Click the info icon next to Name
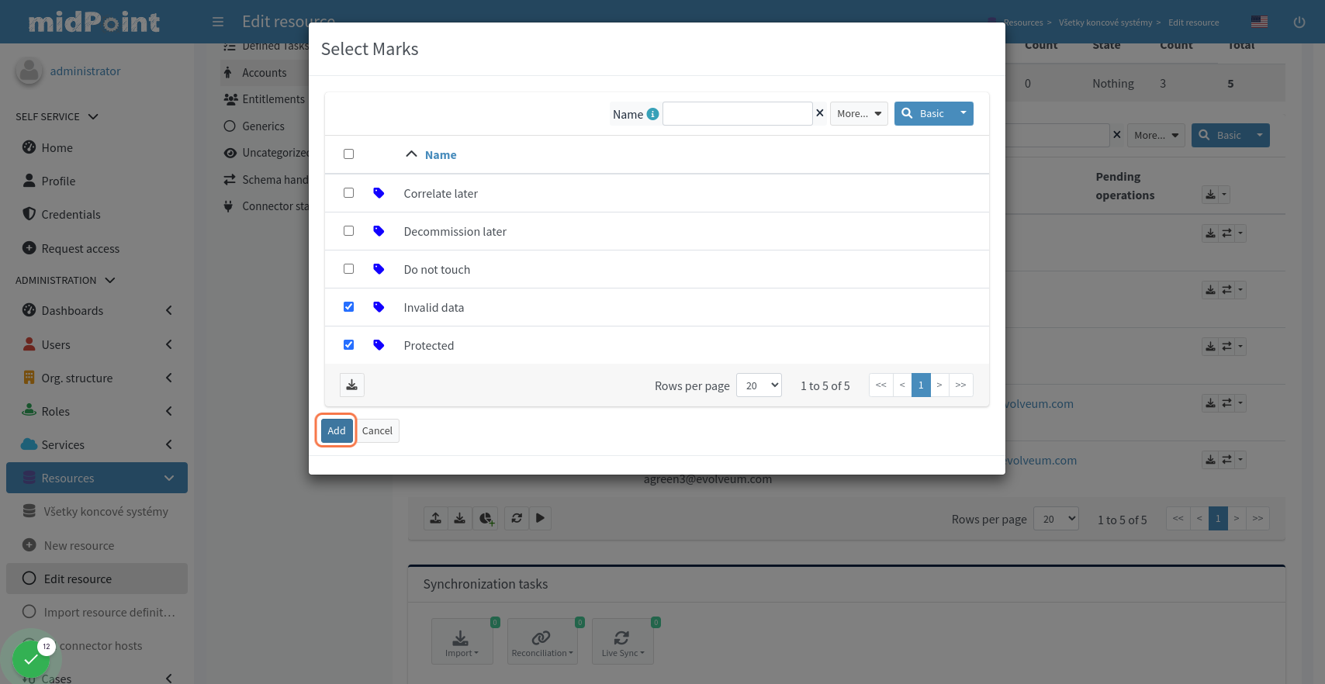The image size is (1325, 684). (652, 114)
